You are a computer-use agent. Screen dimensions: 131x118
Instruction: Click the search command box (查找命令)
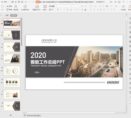tap(101, 2)
